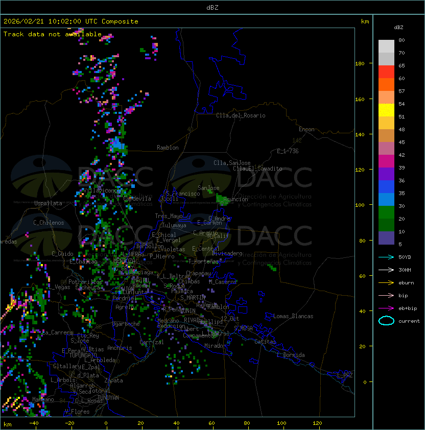Image resolution: width=425 pixels, height=430 pixels.
Task: Click the 'Tulumaya' place label
Action: click(x=174, y=225)
